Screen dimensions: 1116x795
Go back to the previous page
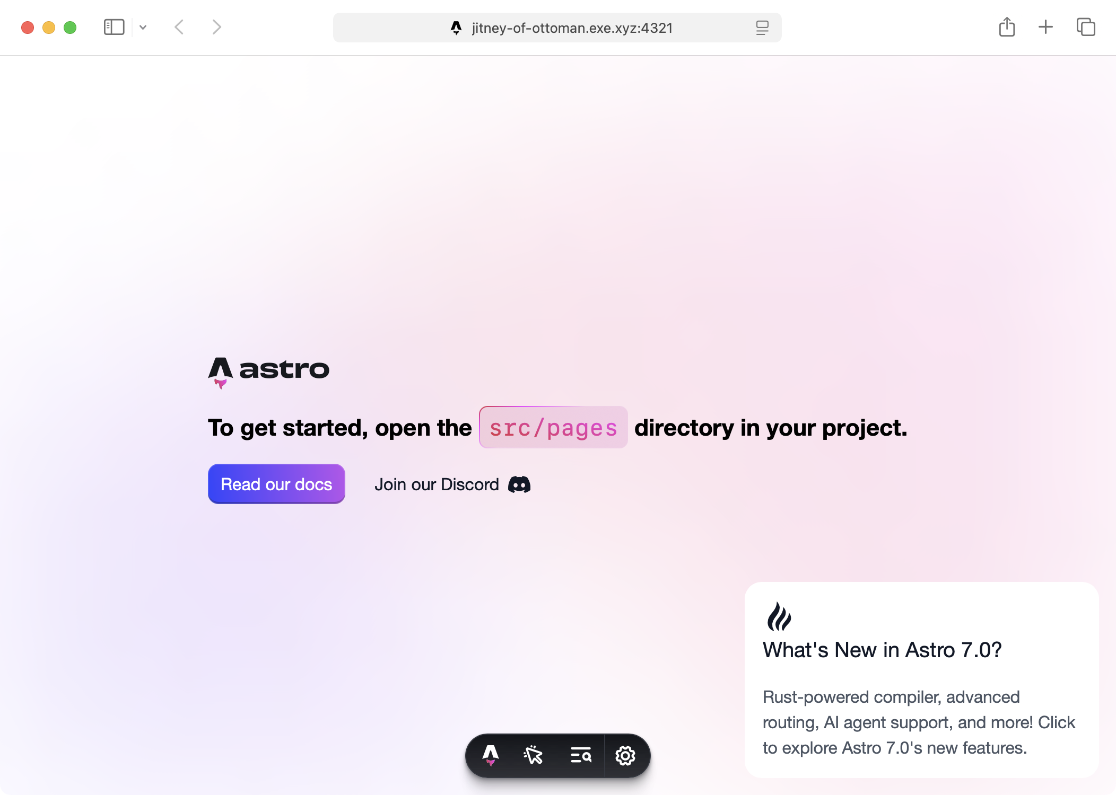click(179, 27)
